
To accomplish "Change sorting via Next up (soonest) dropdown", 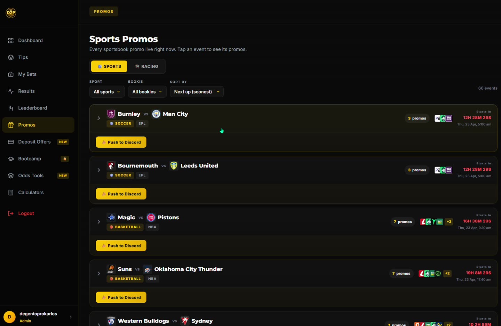I will click(x=197, y=91).
